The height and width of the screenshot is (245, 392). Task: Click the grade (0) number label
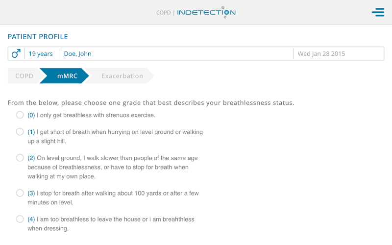click(x=31, y=116)
